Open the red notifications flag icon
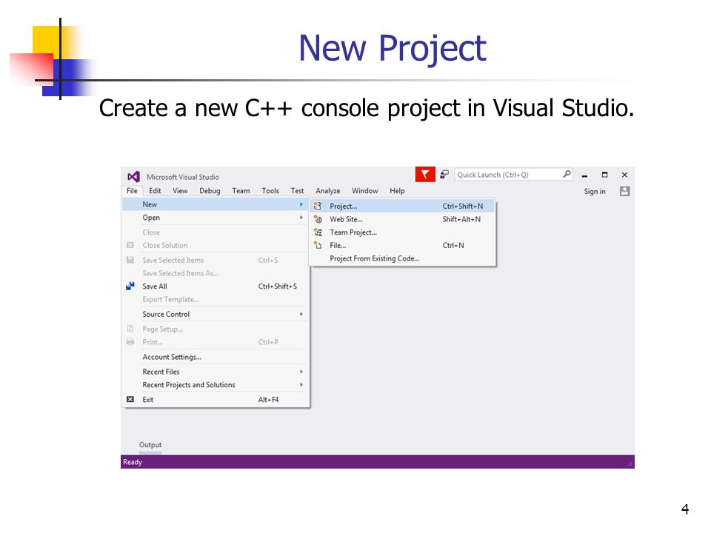 (x=425, y=175)
